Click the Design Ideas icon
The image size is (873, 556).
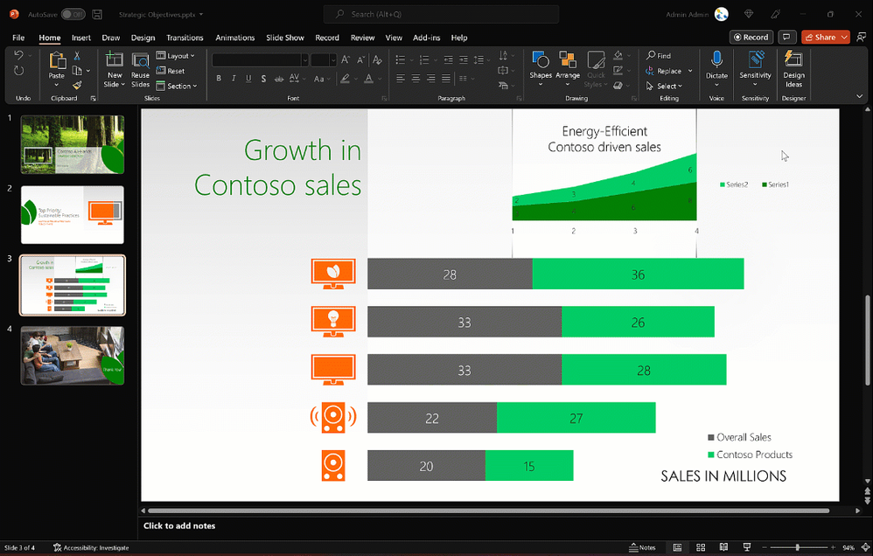[793, 61]
